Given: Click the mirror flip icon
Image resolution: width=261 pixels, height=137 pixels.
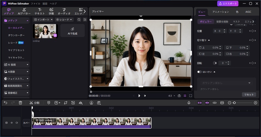Looking at the screenshot, I should 81,103.
